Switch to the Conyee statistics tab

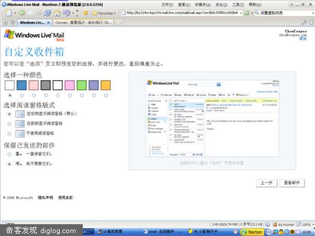tap(83, 22)
